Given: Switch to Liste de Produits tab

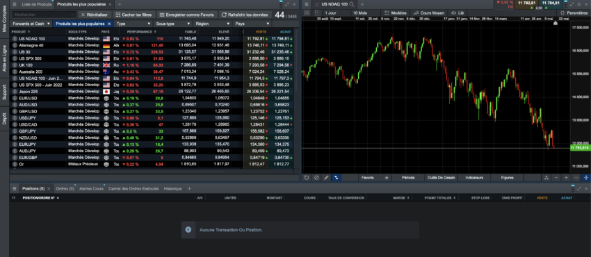Looking at the screenshot, I should point(37,4).
